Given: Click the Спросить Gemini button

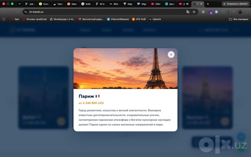Looking at the screenshot, I should [x=235, y=4].
